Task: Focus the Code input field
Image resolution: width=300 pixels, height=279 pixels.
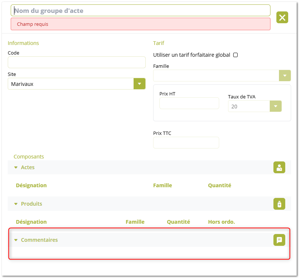Action: 76,62
